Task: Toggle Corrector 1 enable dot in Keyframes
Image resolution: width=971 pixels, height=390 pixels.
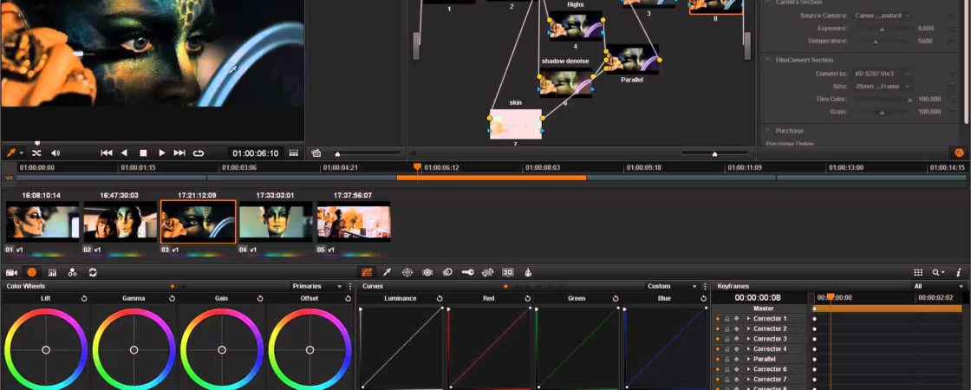Action: pyautogui.click(x=718, y=319)
